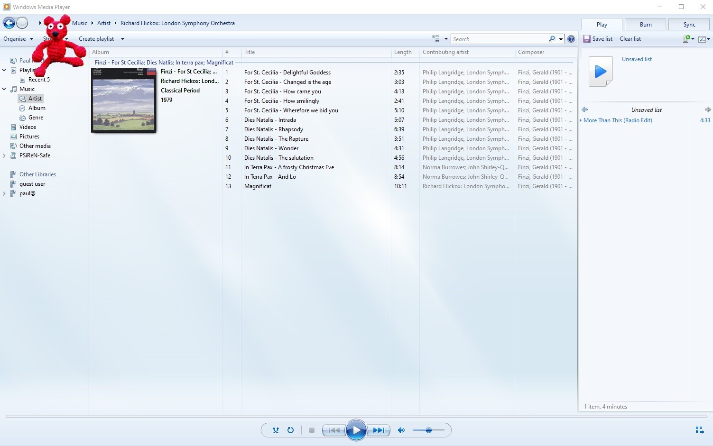This screenshot has width=713, height=446.
Task: Open the list options checkmark menu
Action: tap(704, 39)
